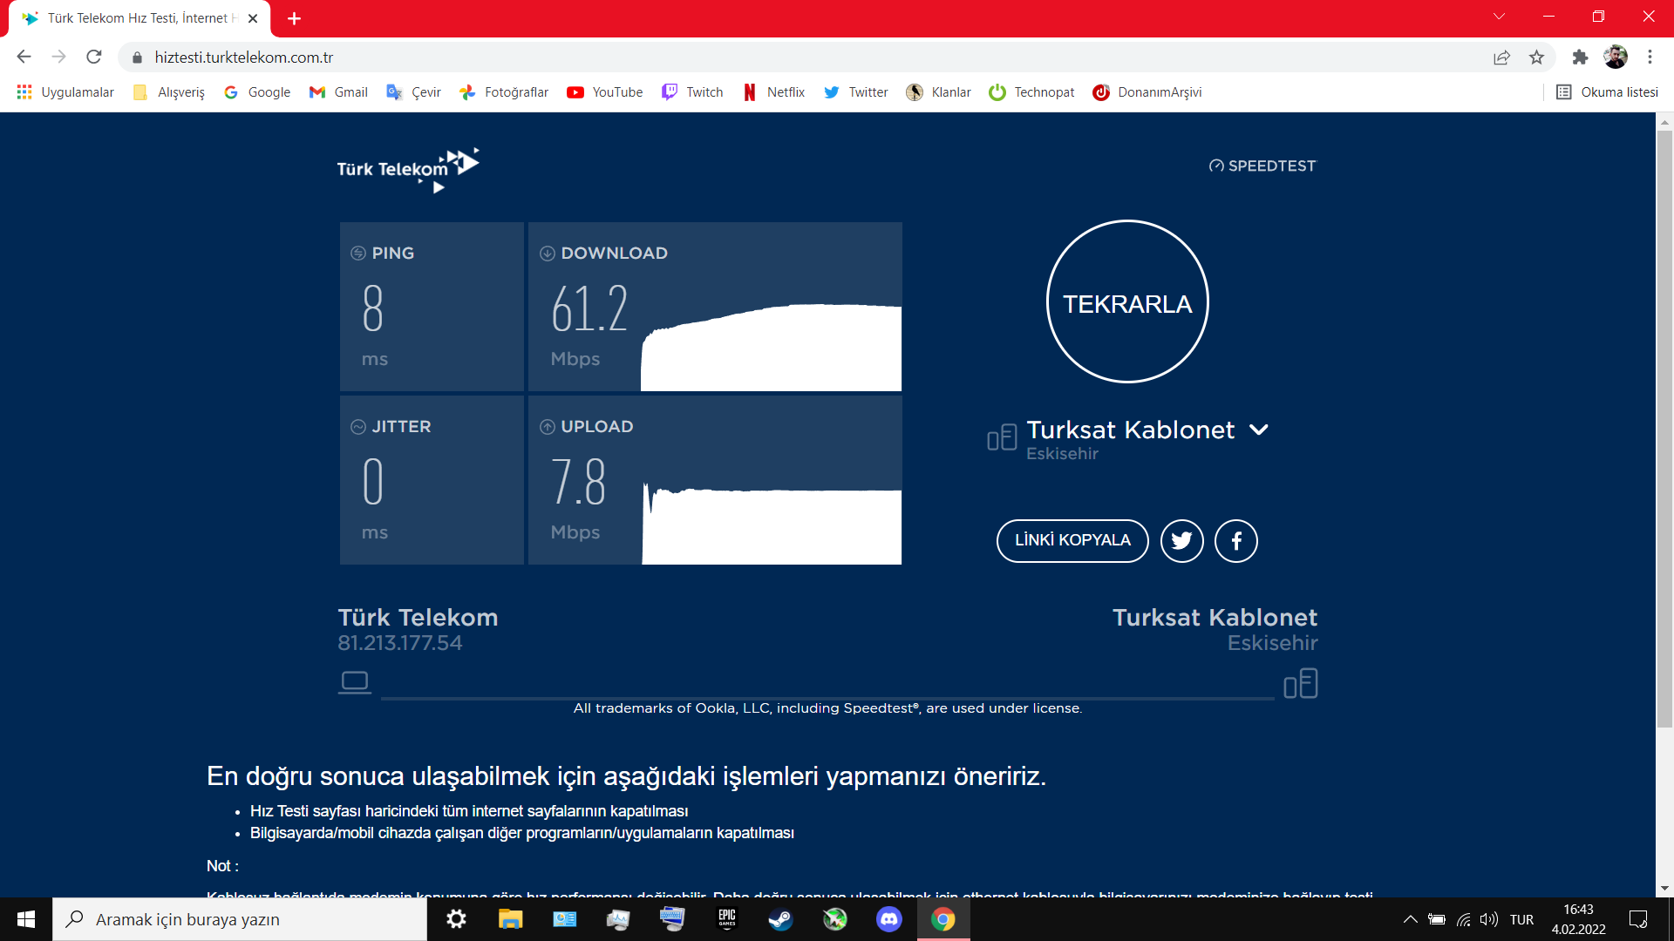Open Discord from the taskbar
This screenshot has height=941, width=1674.
point(888,919)
